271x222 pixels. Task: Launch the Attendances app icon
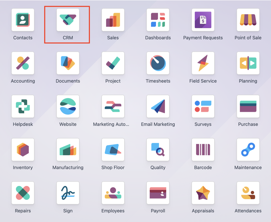point(248,193)
